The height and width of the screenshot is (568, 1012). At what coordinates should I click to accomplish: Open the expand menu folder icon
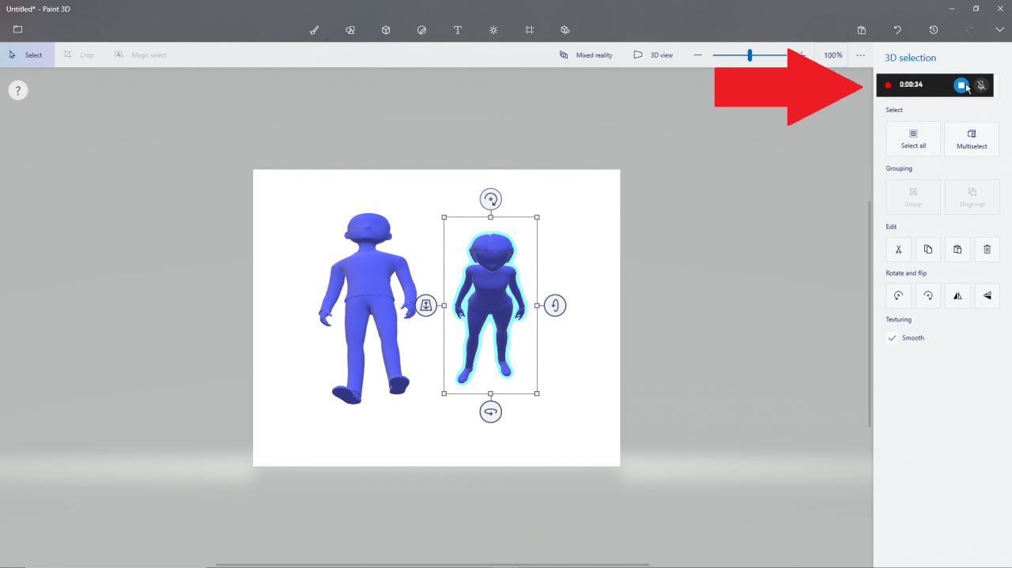(x=17, y=30)
